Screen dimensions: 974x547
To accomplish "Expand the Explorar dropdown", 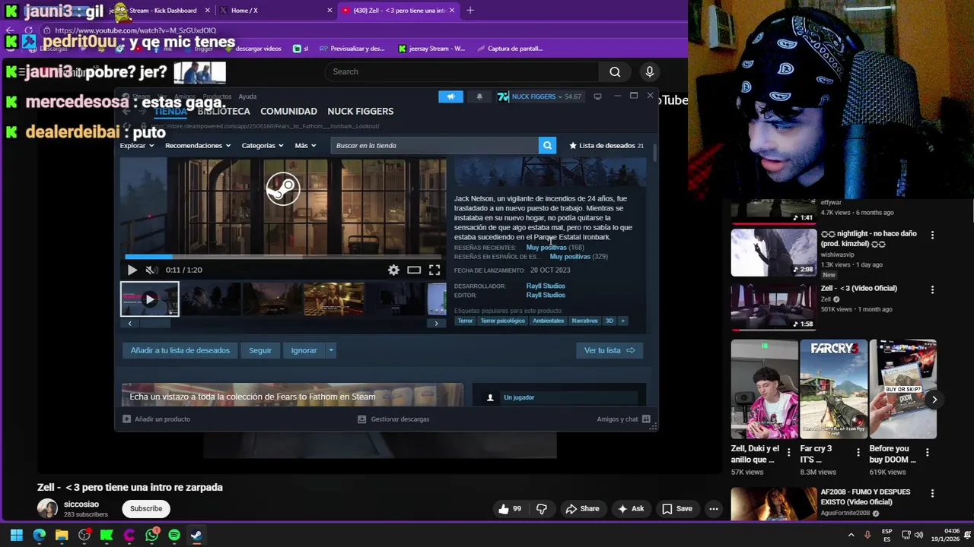I will [x=136, y=145].
